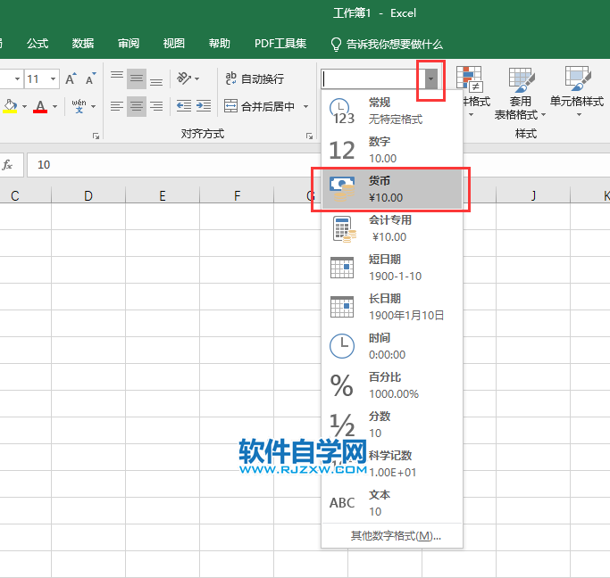Expand the phonetic guide dropdown arrow
This screenshot has width=610, height=578.
(x=94, y=106)
